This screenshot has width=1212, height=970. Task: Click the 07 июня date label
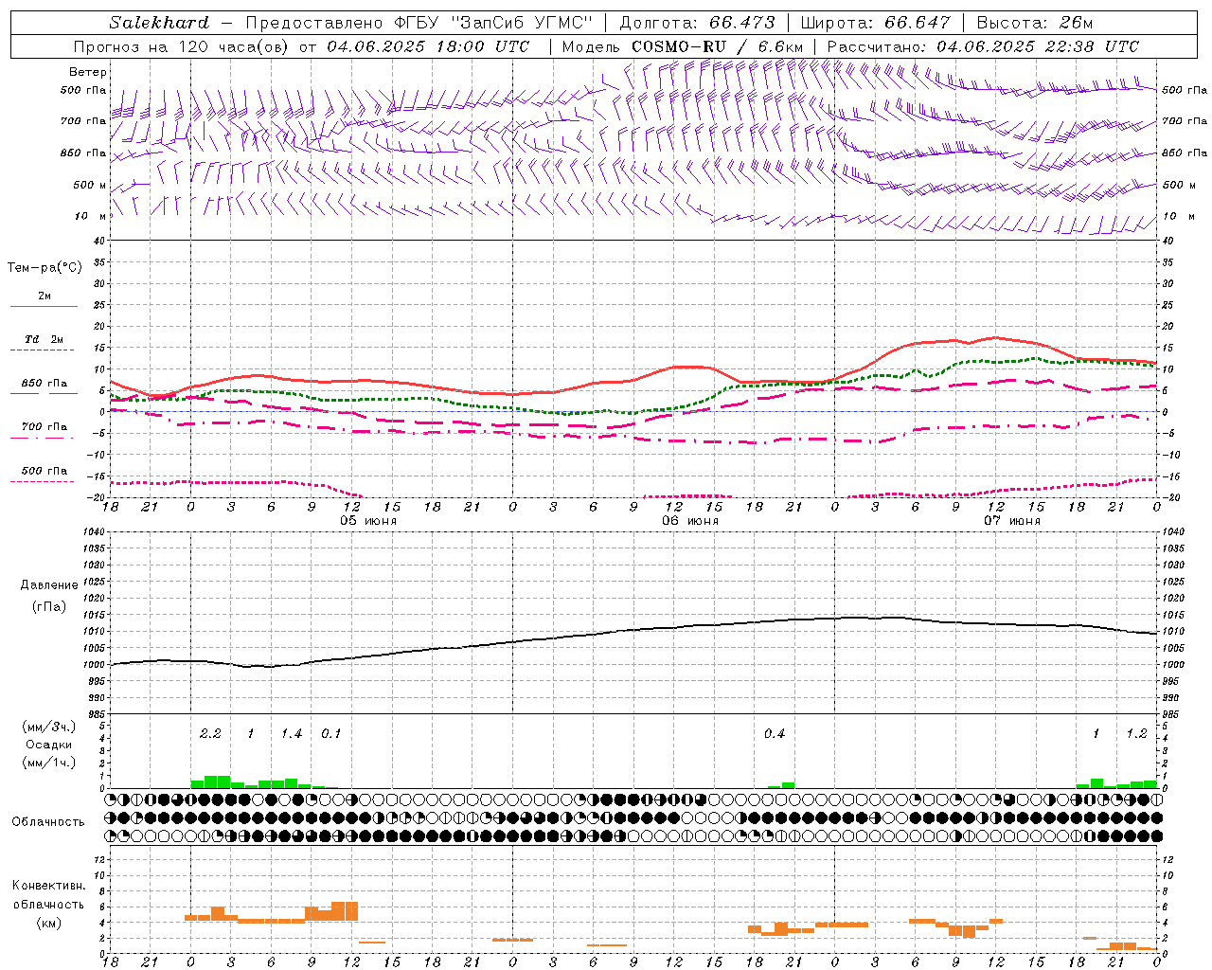pyautogui.click(x=1011, y=521)
